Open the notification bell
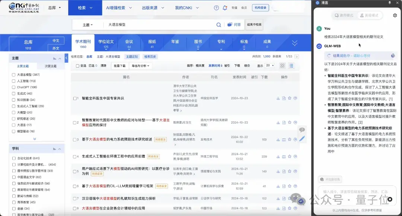The width and height of the screenshot is (402, 216). point(225,8)
